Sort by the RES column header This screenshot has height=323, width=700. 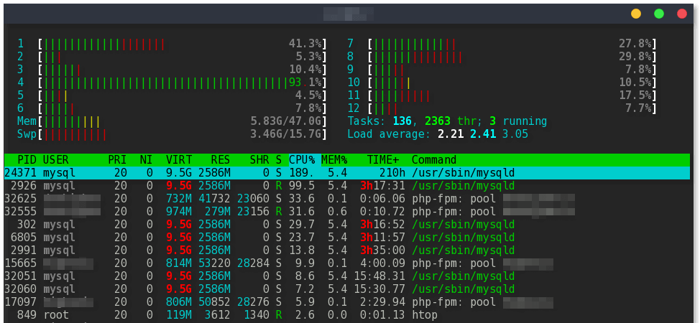(x=220, y=160)
